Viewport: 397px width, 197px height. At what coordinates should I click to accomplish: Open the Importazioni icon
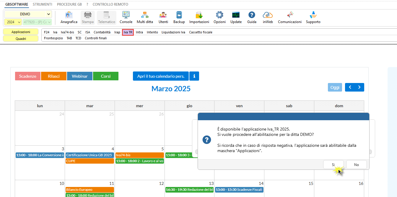[199, 18]
